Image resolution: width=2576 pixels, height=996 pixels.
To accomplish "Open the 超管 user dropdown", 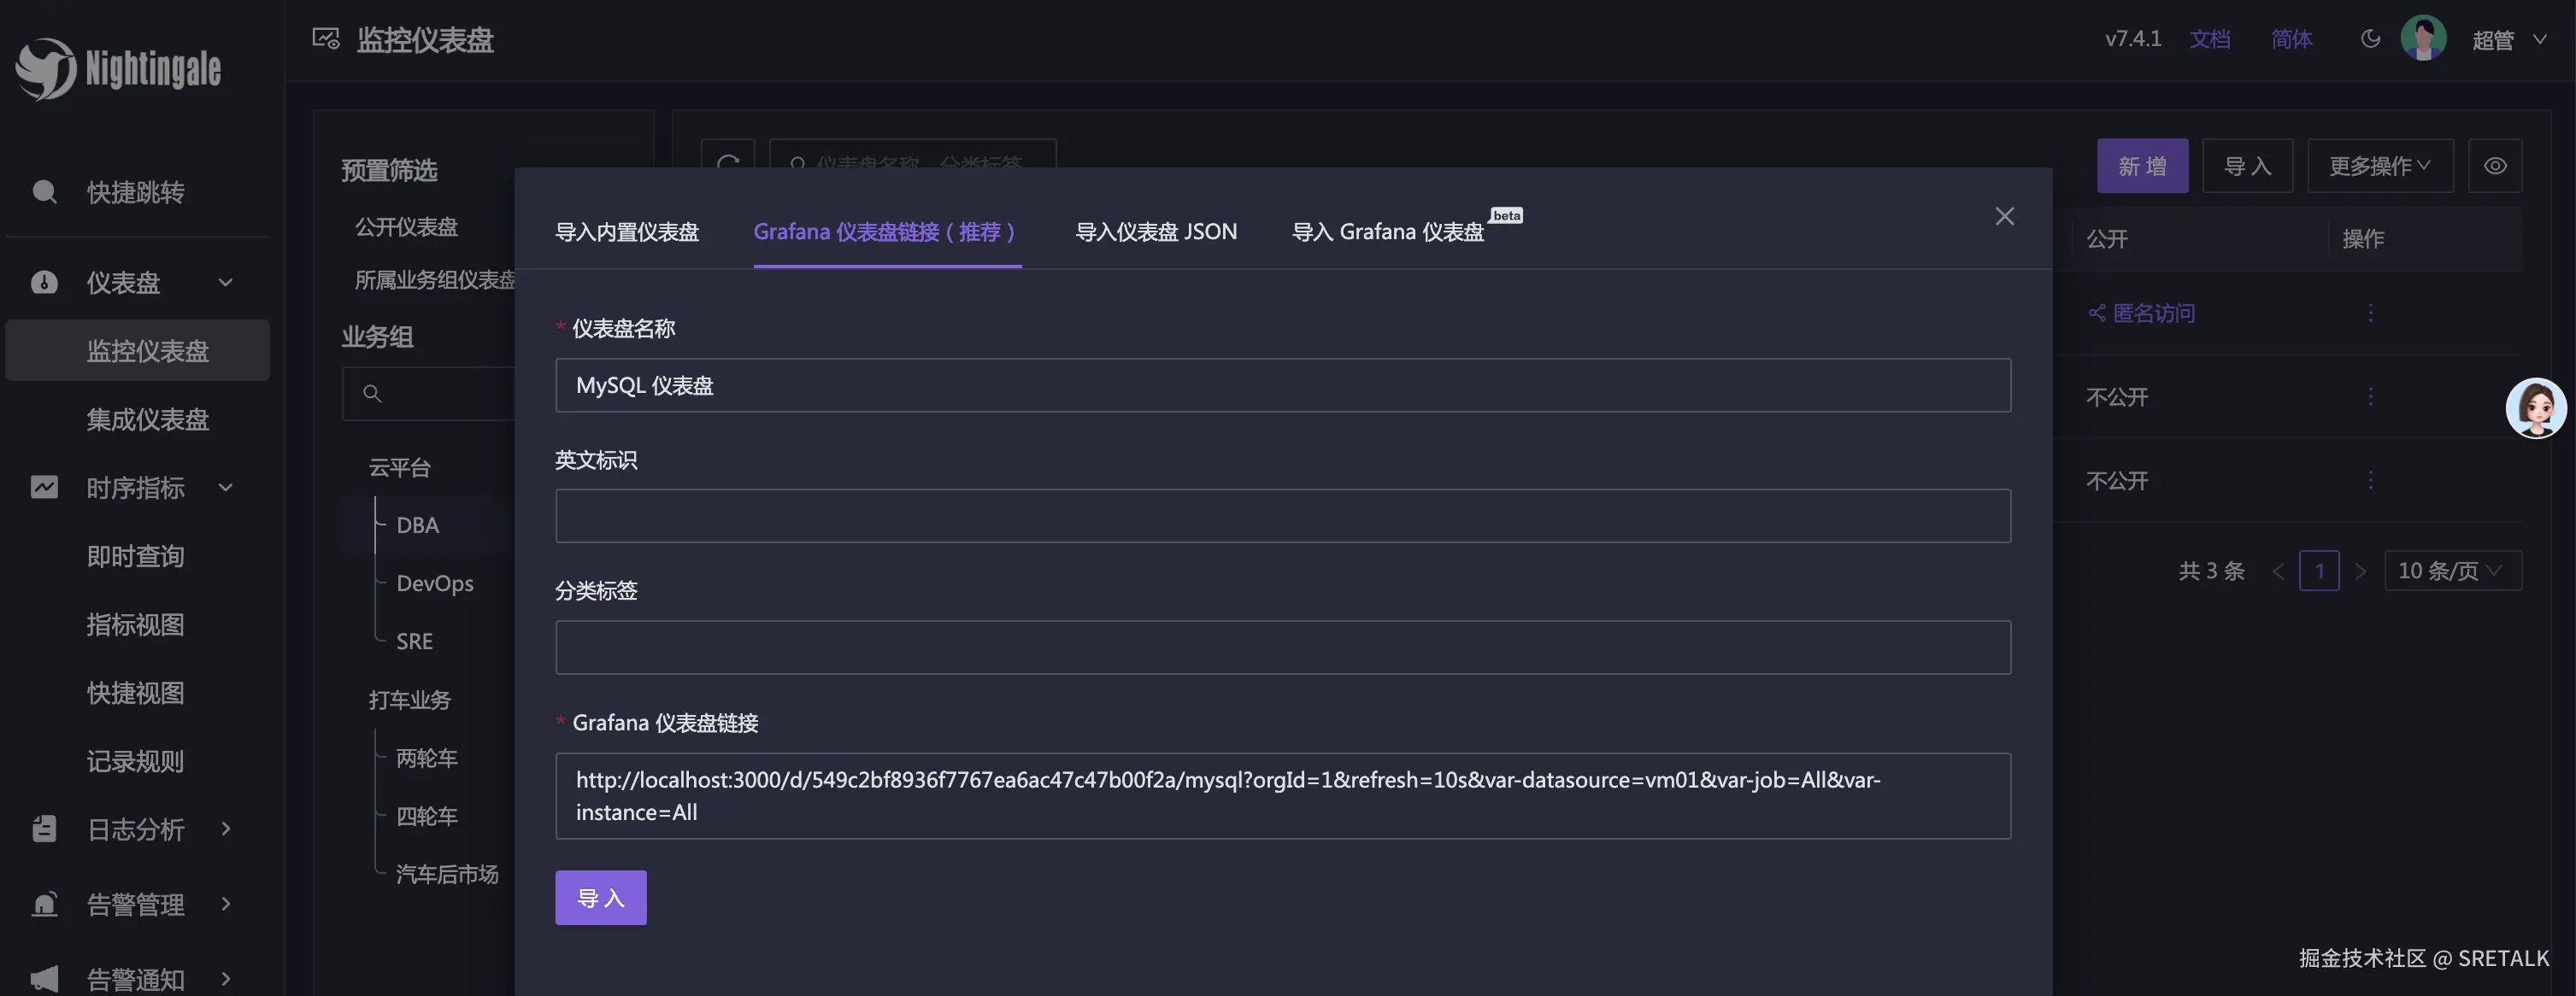I will (x=2509, y=40).
